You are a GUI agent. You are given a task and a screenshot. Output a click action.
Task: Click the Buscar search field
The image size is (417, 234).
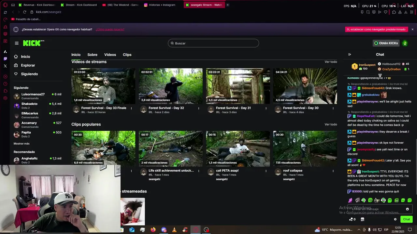tap(213, 43)
